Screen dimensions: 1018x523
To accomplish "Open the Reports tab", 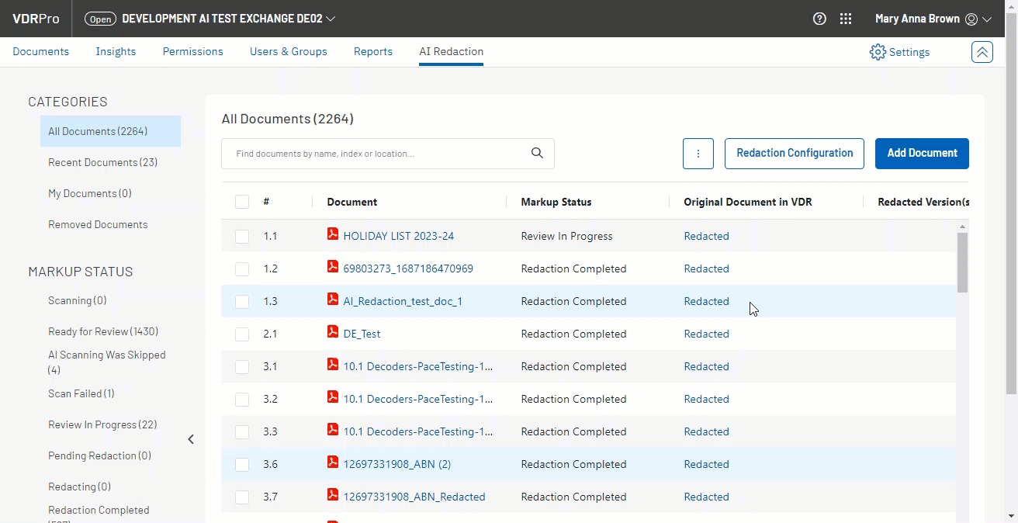I will click(x=373, y=51).
